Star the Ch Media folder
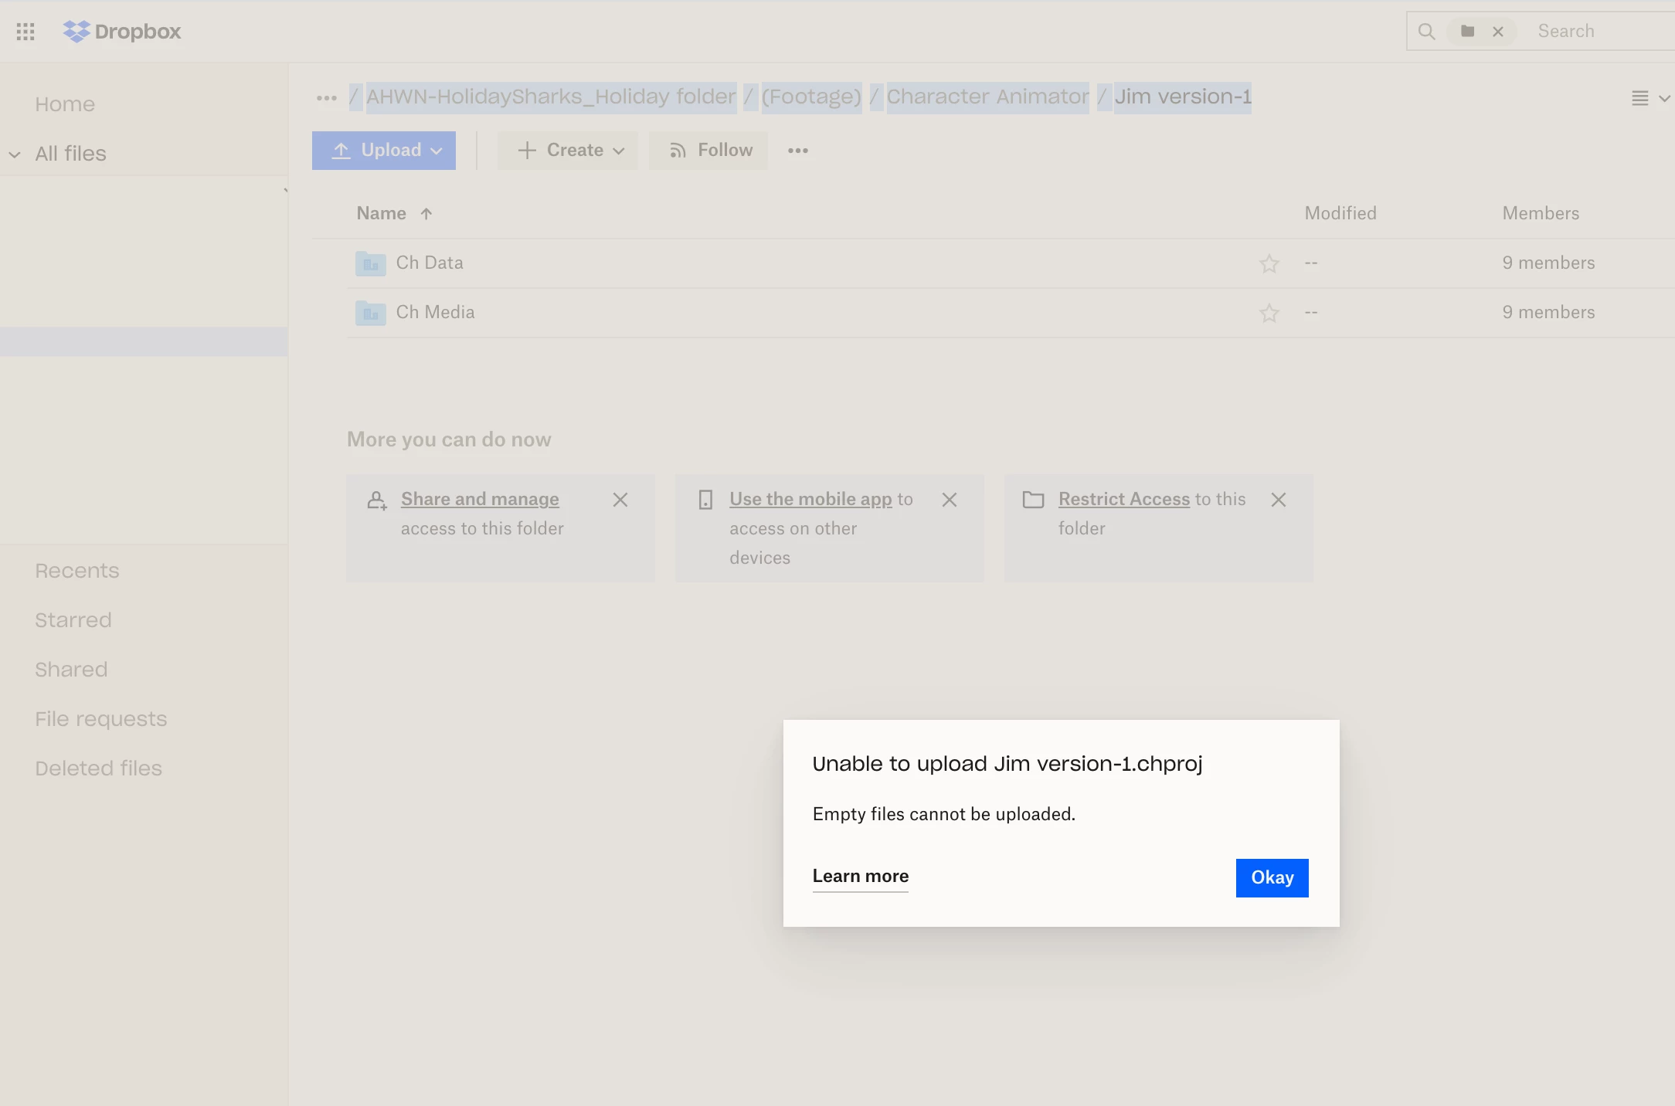This screenshot has height=1106, width=1675. tap(1269, 314)
